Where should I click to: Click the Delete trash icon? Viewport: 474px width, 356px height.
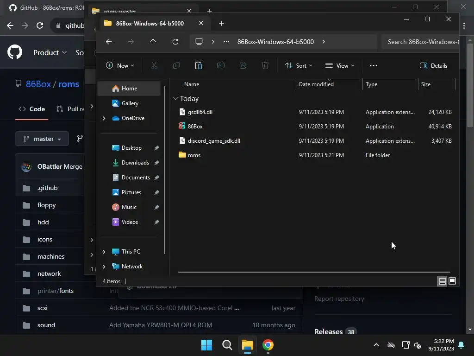pyautogui.click(x=265, y=65)
